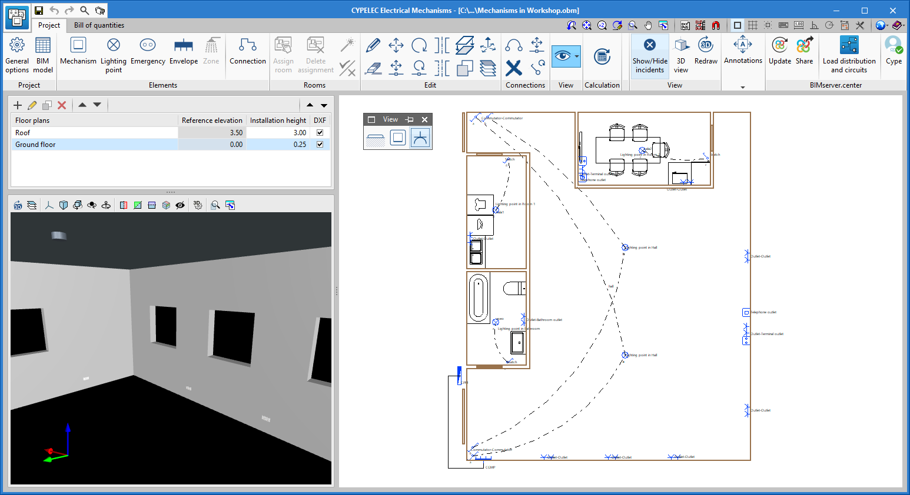Open Load distribution and circuits
The image size is (910, 495).
[x=849, y=55]
